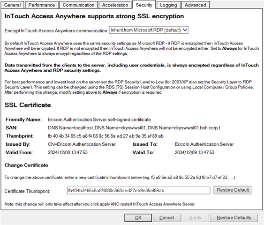Screen dimensions: 264x225
Task: Click the Security tab
Action: (x=144, y=5)
